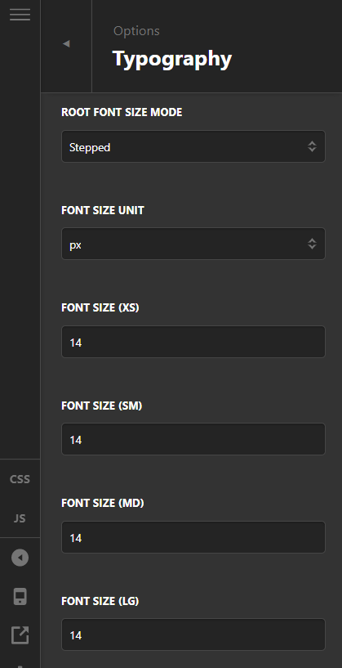Focus the Font Size (LG) input field
The image size is (342, 668).
[x=193, y=634]
